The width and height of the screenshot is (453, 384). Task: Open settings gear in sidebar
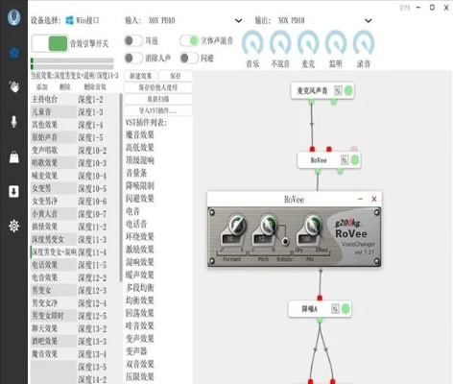pyautogui.click(x=13, y=226)
